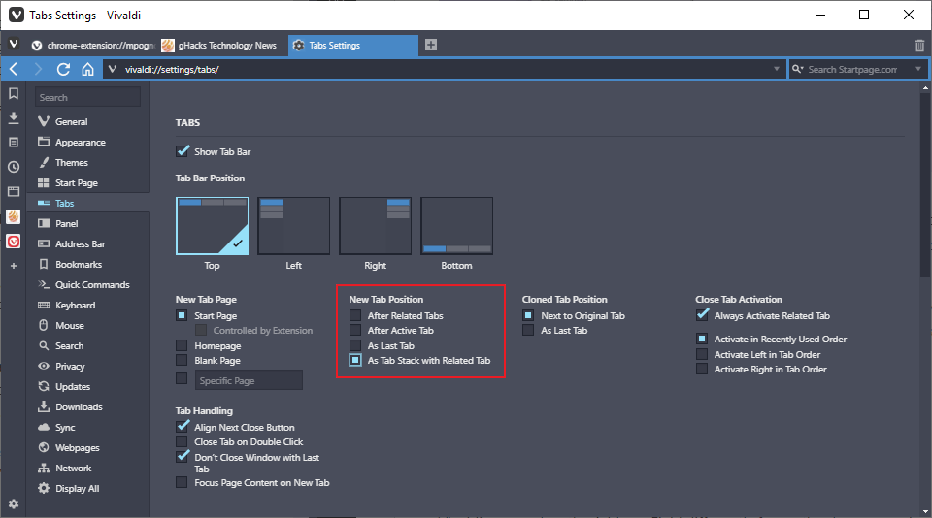Screen dimensions: 932x518
Task: Open the Quick Commands settings section
Action: pos(87,284)
